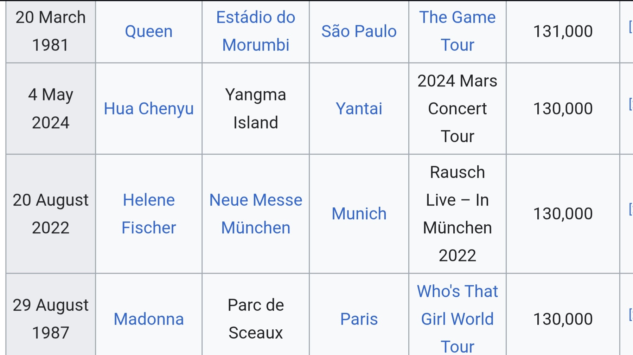Open the Helene Fischer link
633x355 pixels.
tap(149, 214)
